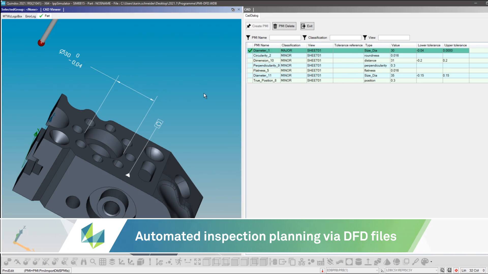488x274 pixels.
Task: Expand the palette icon dropdown arrow
Action: [x=431, y=262]
